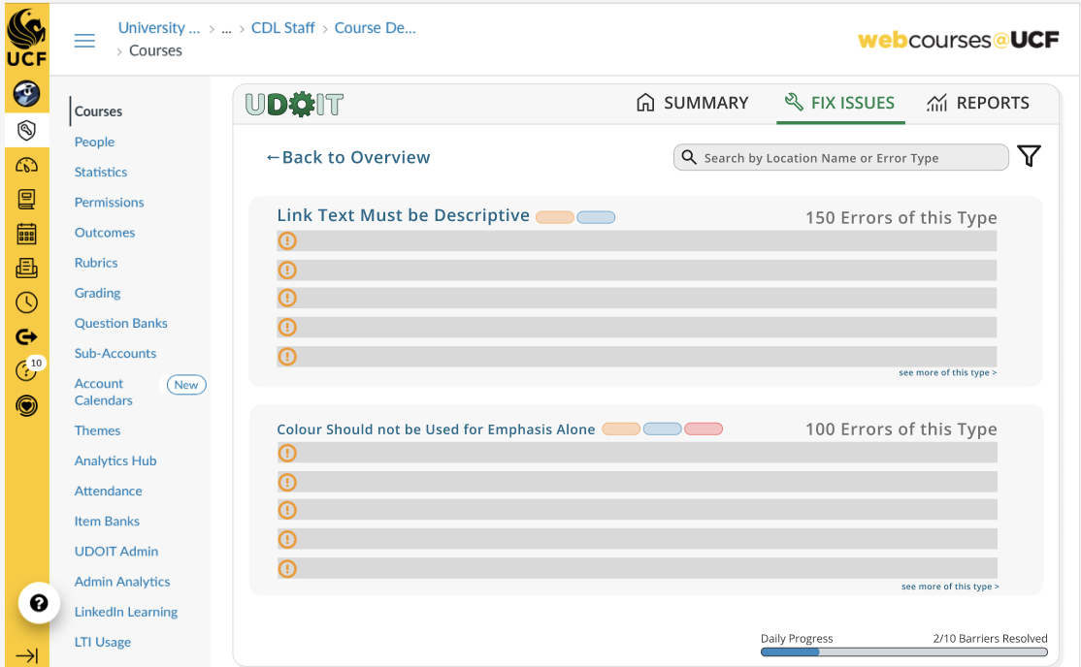Focus the Search by Location Name field

(840, 157)
